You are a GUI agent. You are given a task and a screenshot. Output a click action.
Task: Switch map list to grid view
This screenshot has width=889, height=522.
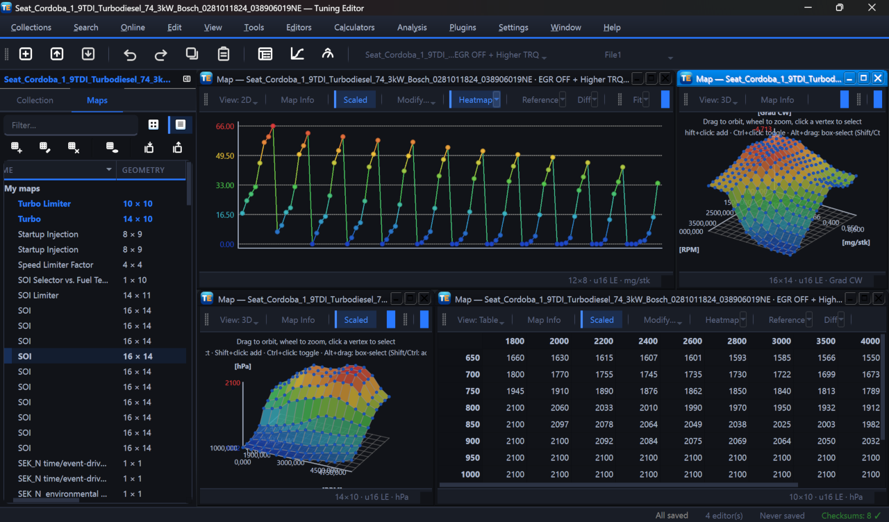[x=153, y=125]
